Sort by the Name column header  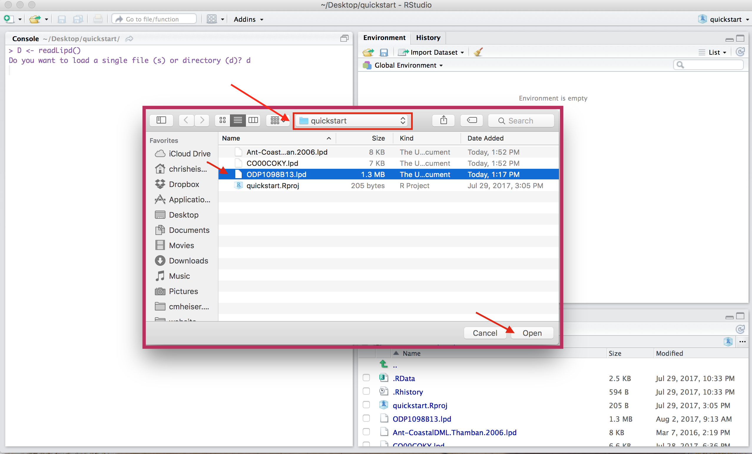277,138
